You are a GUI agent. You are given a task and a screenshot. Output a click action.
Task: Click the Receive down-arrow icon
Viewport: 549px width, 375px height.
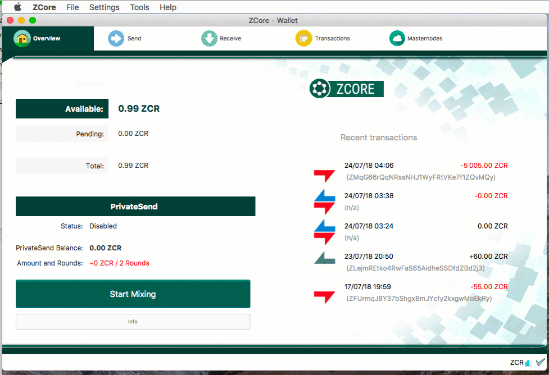pos(210,38)
